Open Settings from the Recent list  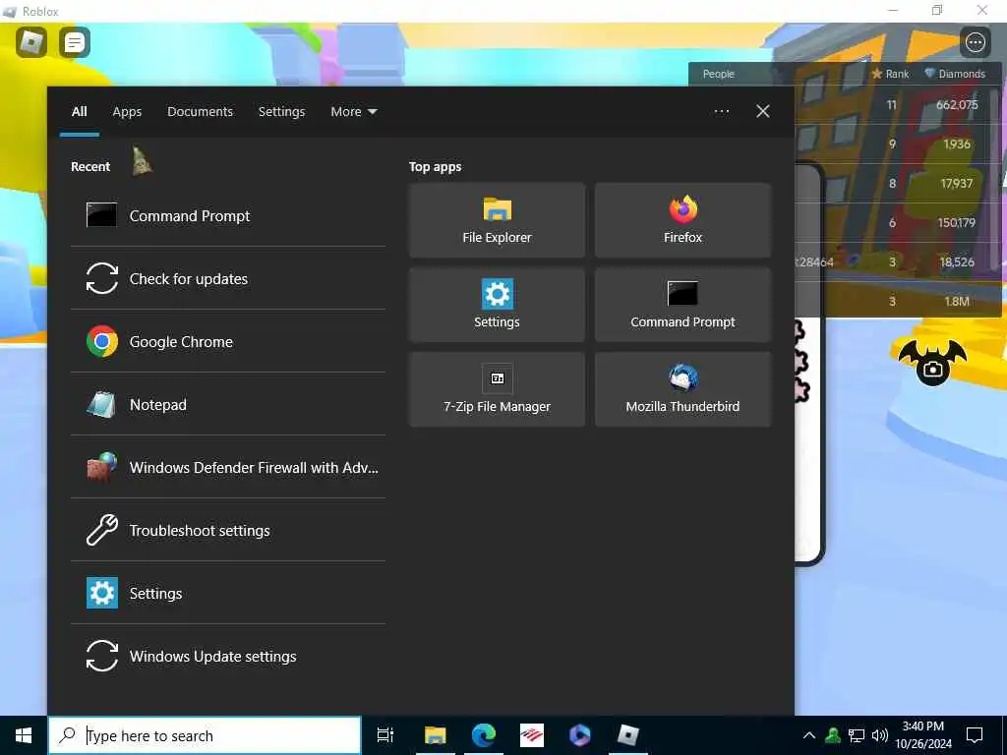click(228, 593)
